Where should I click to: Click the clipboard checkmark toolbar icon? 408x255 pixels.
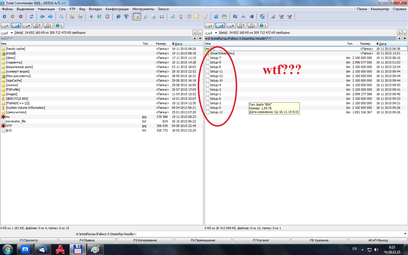point(107,17)
